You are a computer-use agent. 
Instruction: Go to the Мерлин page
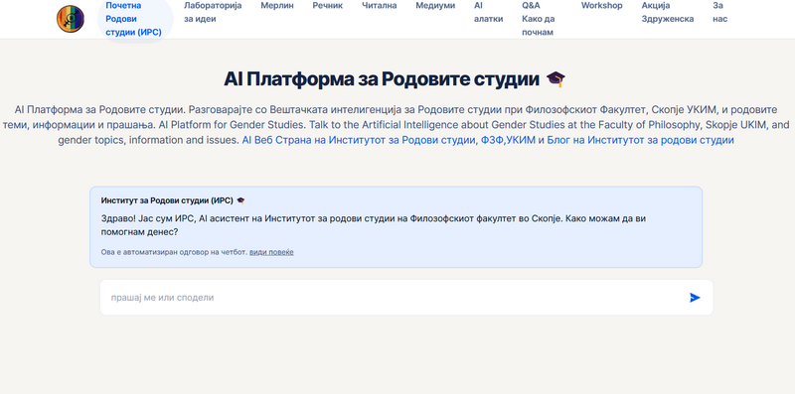click(x=277, y=6)
